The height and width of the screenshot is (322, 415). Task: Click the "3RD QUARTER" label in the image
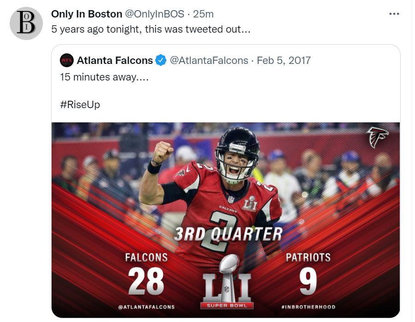pyautogui.click(x=228, y=234)
